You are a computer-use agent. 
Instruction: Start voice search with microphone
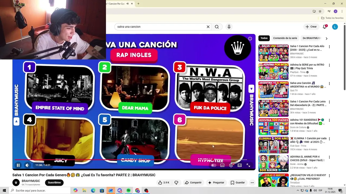[x=229, y=27]
